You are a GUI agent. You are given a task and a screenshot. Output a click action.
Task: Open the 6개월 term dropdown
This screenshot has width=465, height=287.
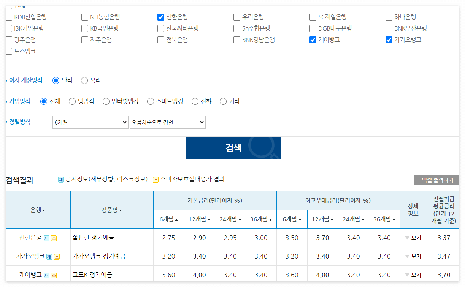(x=90, y=122)
